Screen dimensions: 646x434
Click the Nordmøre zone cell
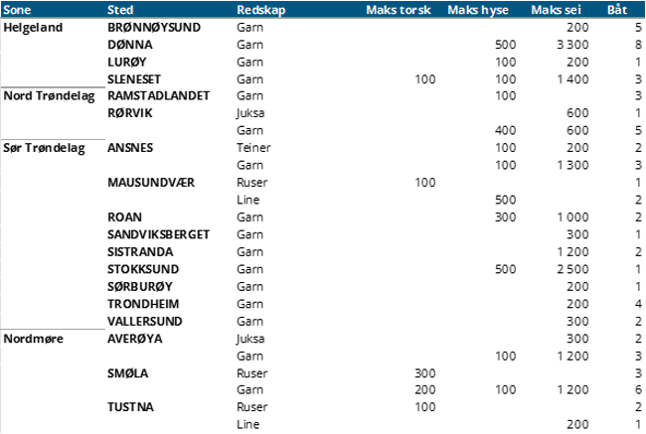click(x=34, y=339)
